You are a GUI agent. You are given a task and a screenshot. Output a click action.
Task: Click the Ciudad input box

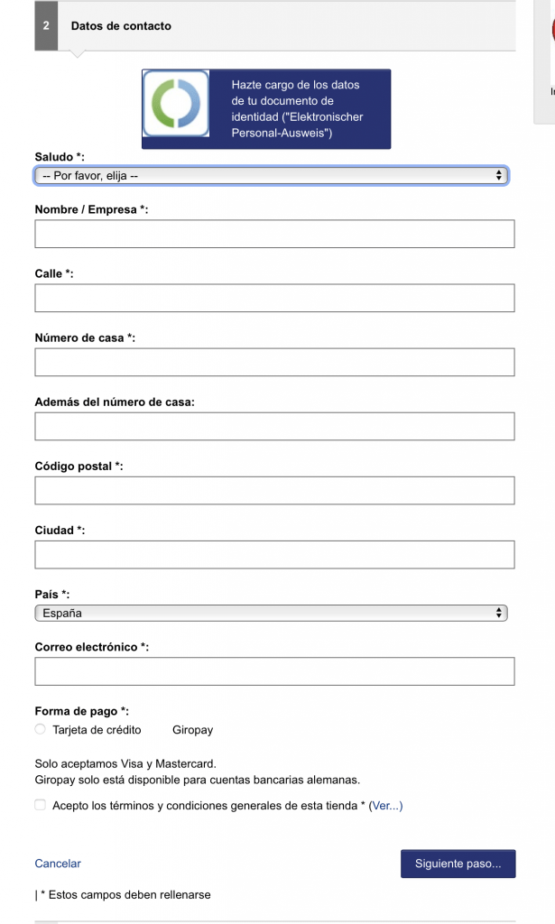point(274,554)
